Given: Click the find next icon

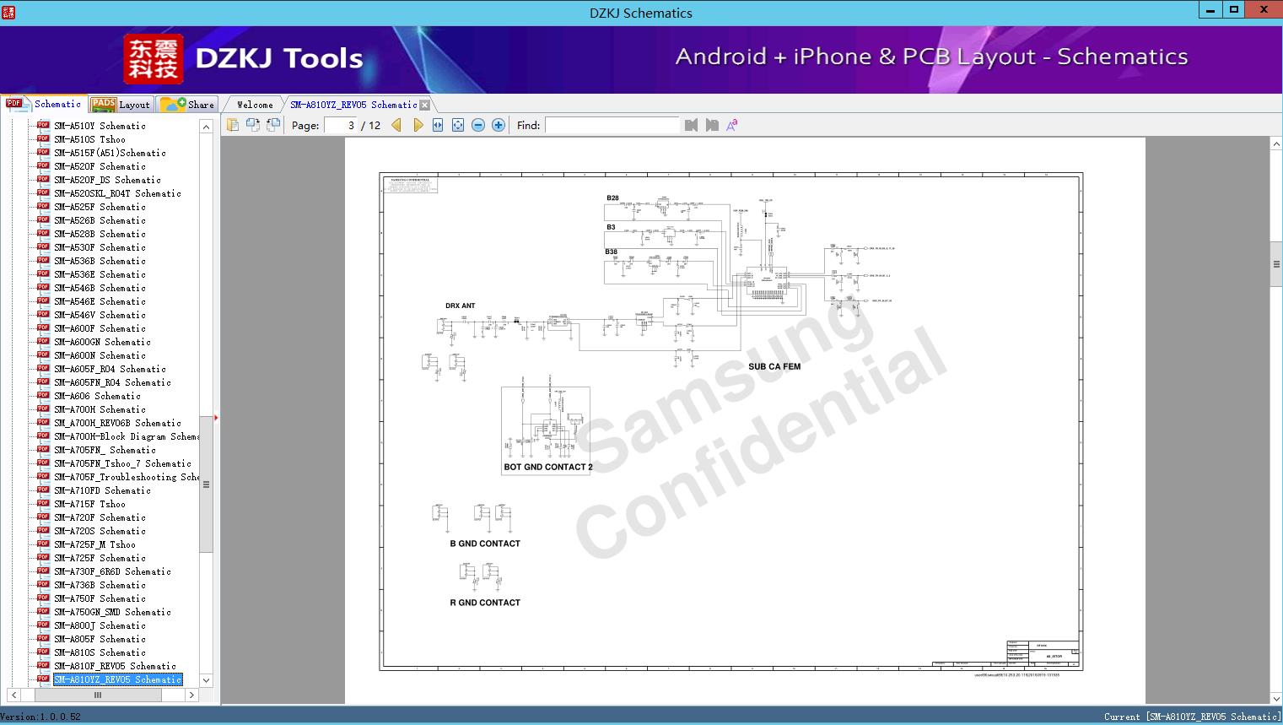Looking at the screenshot, I should pos(712,125).
